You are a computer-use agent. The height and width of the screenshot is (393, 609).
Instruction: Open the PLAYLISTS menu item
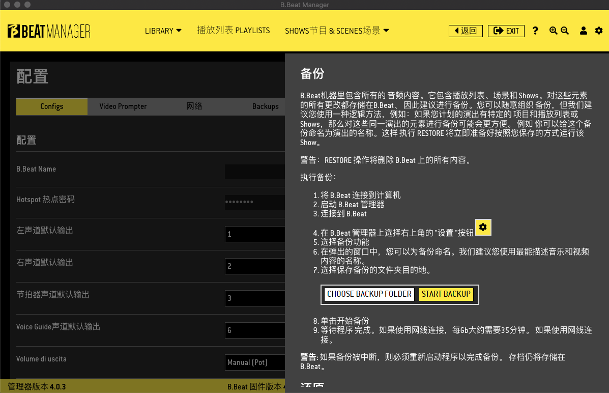pos(234,31)
